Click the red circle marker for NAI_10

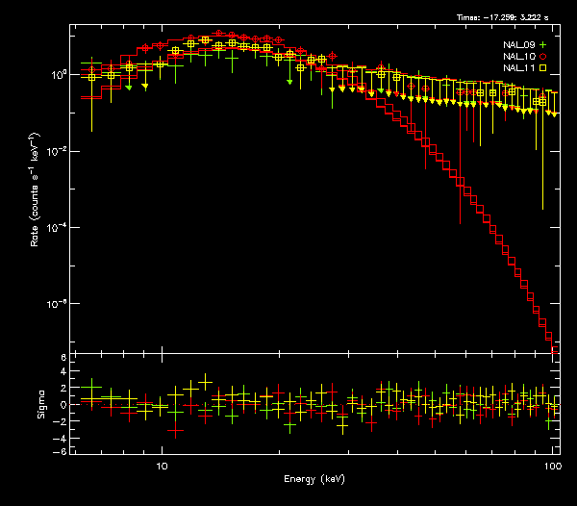point(543,57)
